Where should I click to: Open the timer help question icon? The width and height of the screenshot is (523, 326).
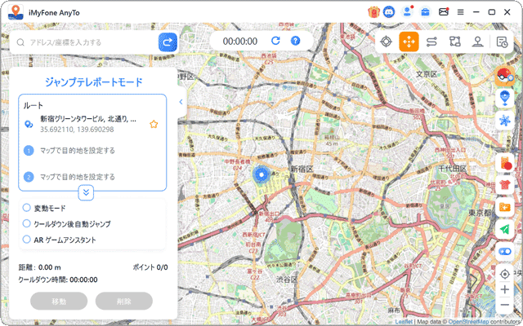point(295,41)
